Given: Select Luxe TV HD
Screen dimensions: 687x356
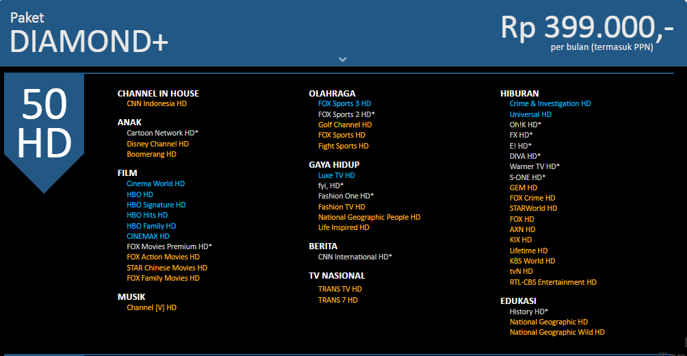Looking at the screenshot, I should tap(337, 175).
